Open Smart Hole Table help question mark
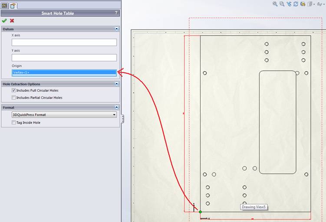This screenshot has width=326, height=222. pos(116,13)
